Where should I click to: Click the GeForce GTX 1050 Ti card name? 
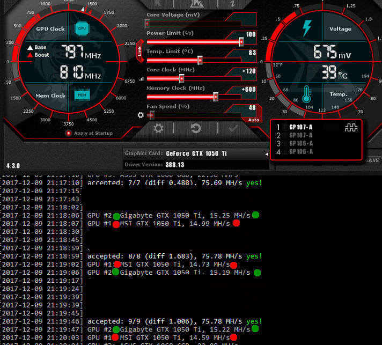[196, 153]
